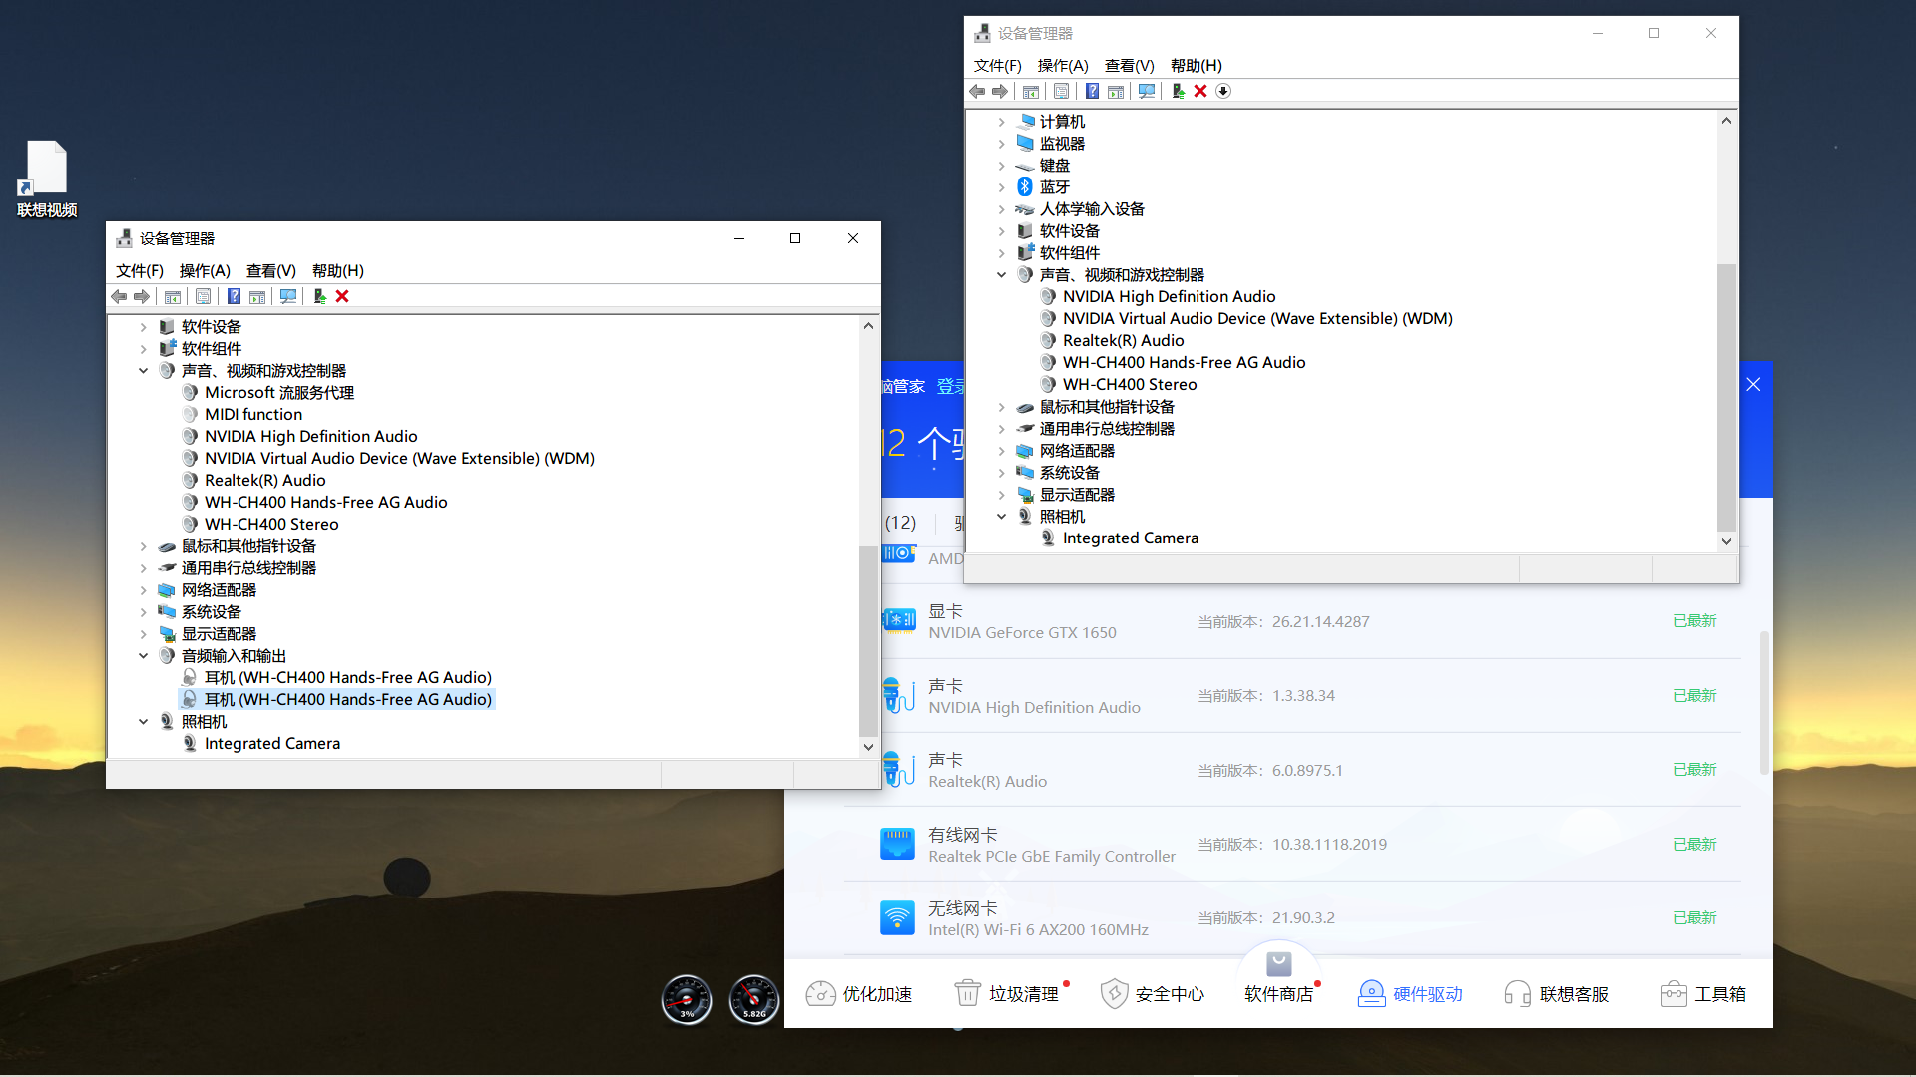This screenshot has width=1916, height=1077.
Task: Select Realtek(R) Audio in left Device Manager
Action: [265, 481]
